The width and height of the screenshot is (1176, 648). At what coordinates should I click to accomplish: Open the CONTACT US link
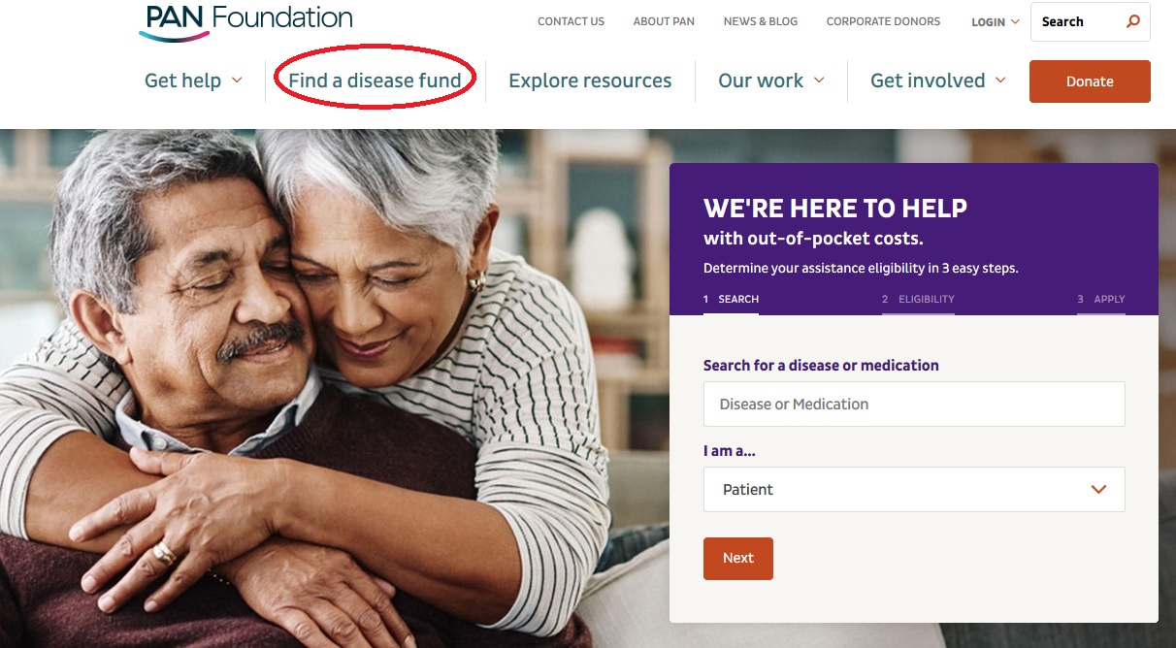[x=571, y=21]
